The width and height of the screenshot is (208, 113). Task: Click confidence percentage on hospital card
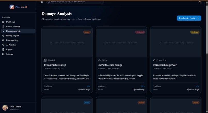point(88,86)
